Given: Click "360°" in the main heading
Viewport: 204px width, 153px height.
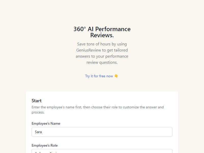Looking at the screenshot, I should (x=80, y=29).
